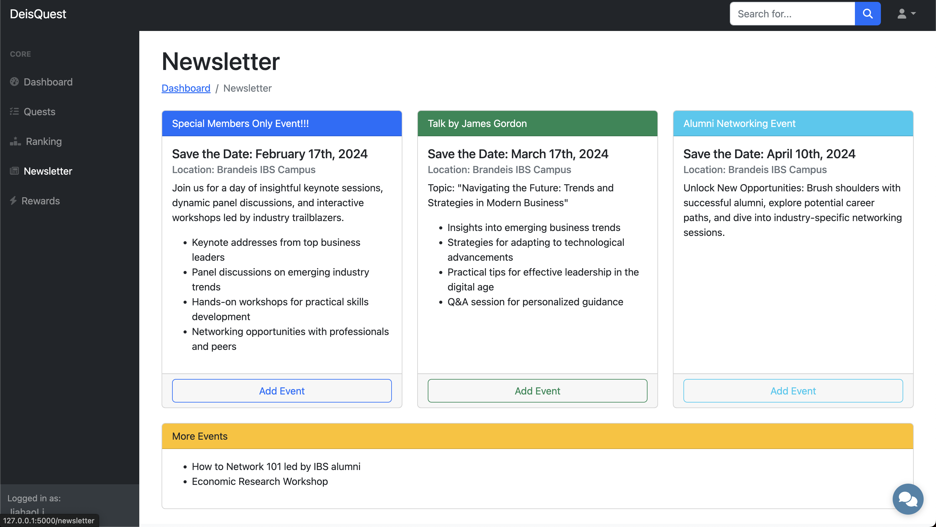The height and width of the screenshot is (527, 936).
Task: Click the Newsletter newspaper icon
Action: 14,171
